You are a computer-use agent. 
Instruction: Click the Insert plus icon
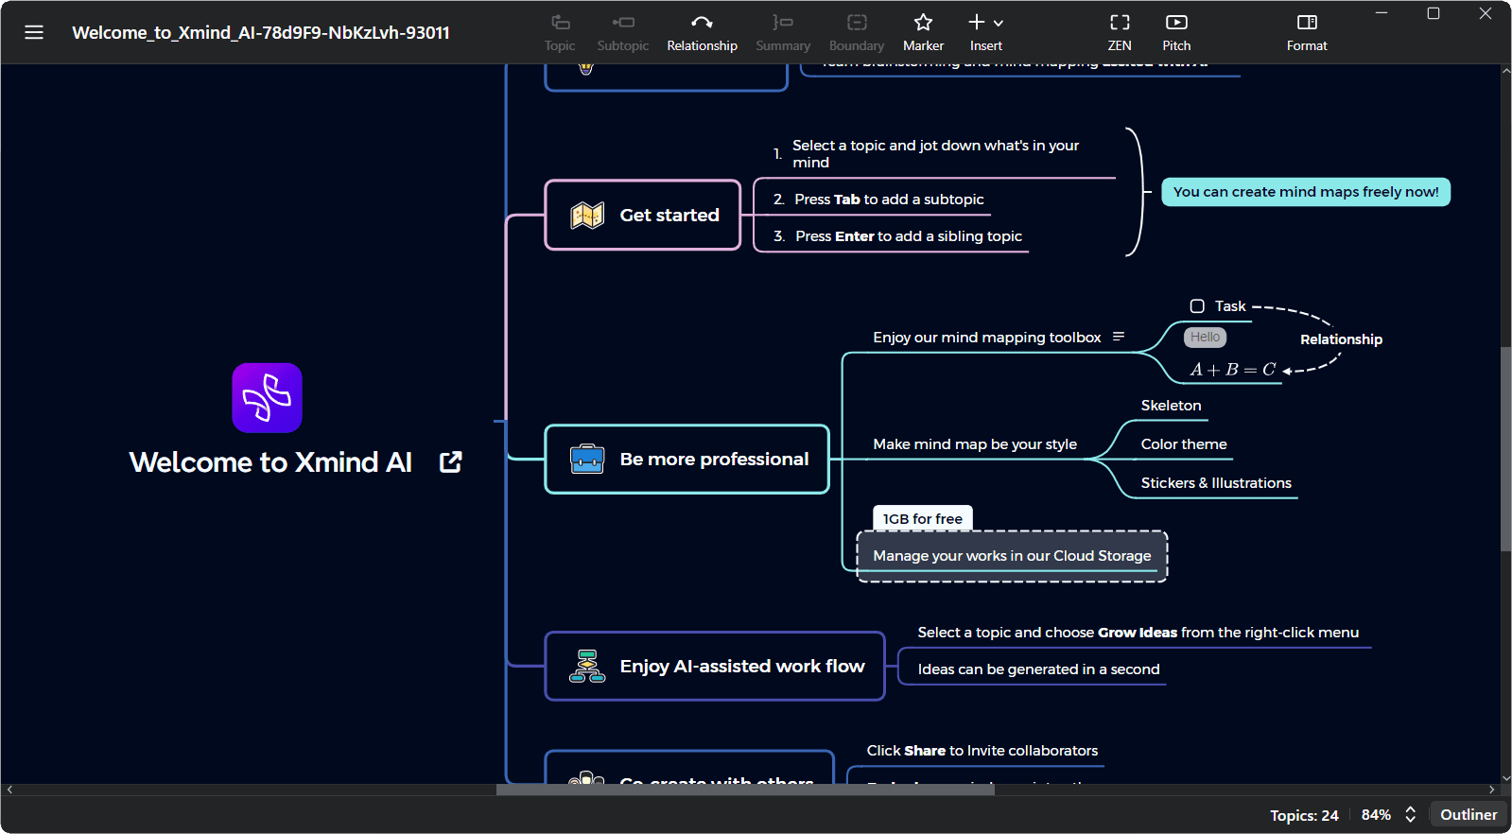[x=977, y=22]
